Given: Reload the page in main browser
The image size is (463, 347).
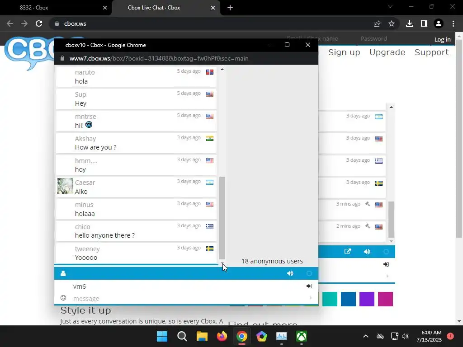Looking at the screenshot, I should [39, 23].
